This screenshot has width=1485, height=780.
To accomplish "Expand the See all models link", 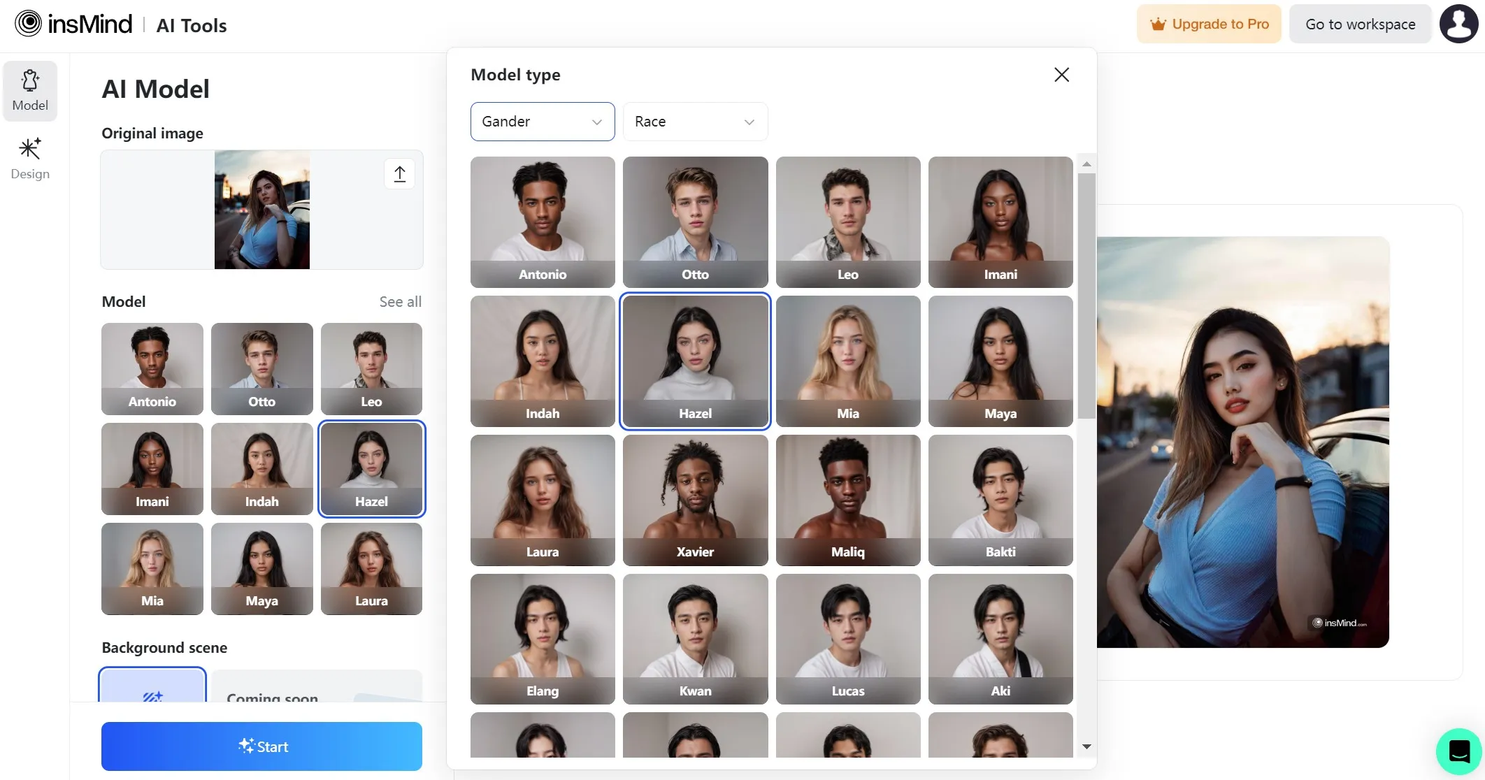I will click(x=400, y=302).
